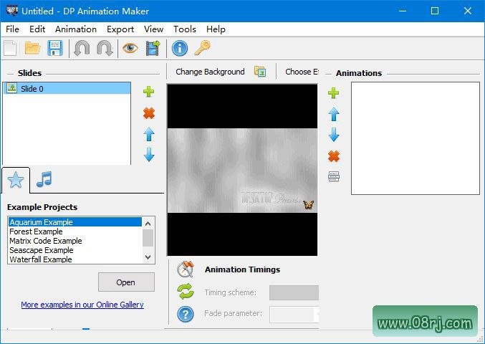485x344 pixels.
Task: Follow the More examples in our Online Gallery link
Action: 82,305
